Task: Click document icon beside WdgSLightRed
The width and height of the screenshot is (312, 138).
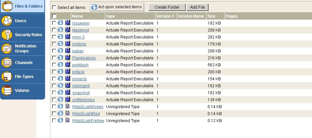Action: (x=67, y=113)
